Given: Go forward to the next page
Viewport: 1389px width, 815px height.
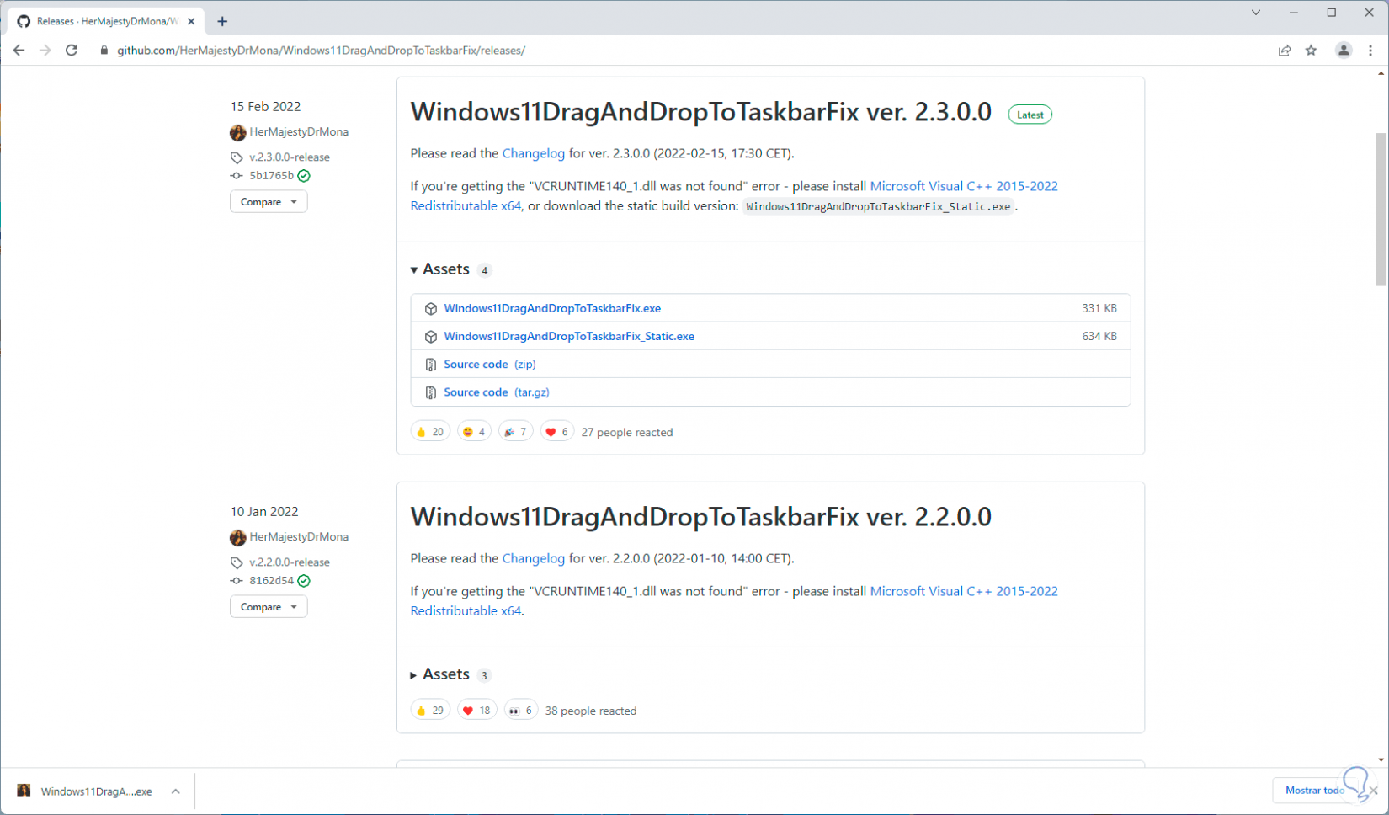Looking at the screenshot, I should [x=45, y=51].
